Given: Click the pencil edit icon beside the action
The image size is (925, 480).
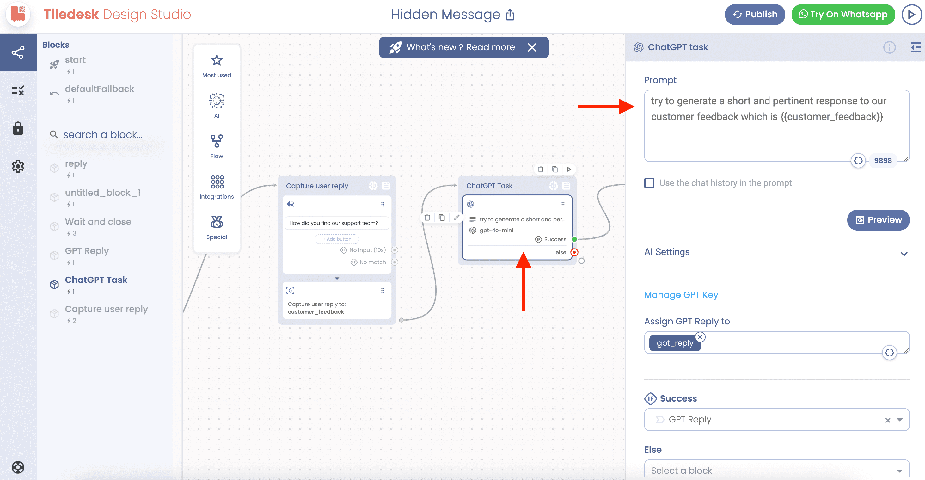Looking at the screenshot, I should (456, 217).
